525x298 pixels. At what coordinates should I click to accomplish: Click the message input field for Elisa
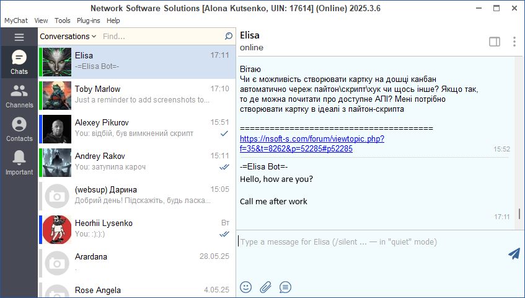point(372,242)
